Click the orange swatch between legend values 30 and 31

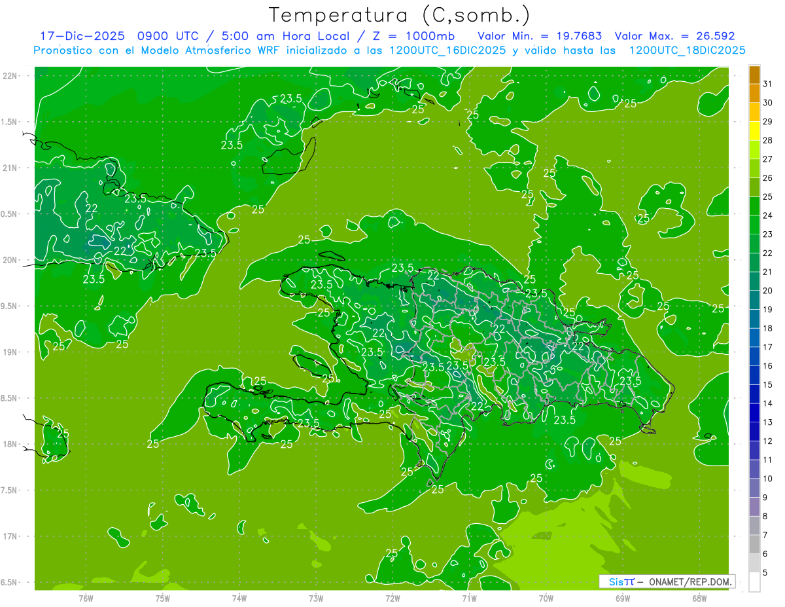click(x=754, y=94)
